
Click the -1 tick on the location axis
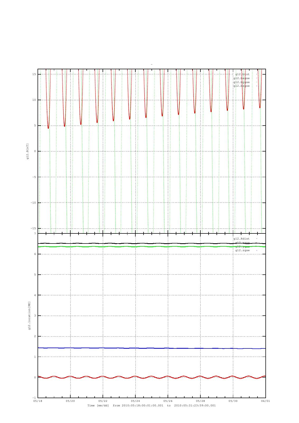point(34,398)
